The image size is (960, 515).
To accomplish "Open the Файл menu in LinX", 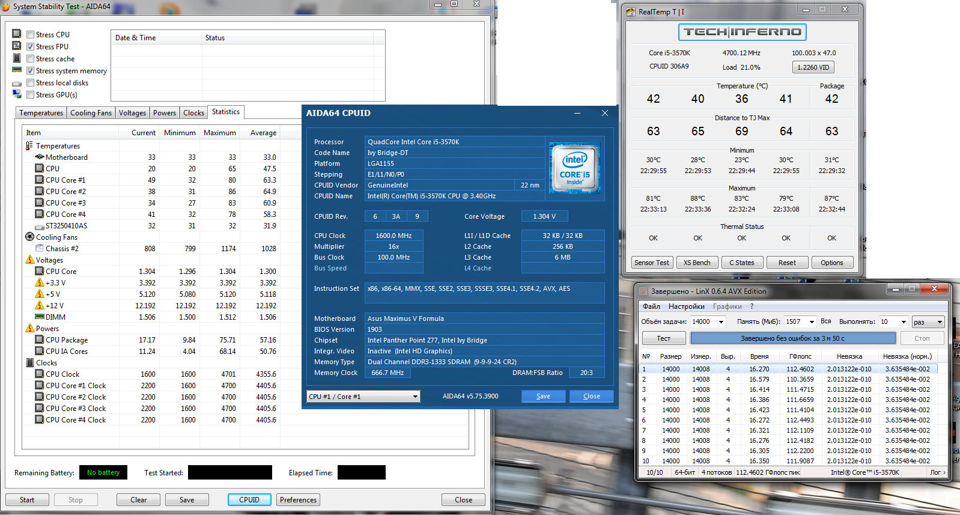I will pos(651,306).
